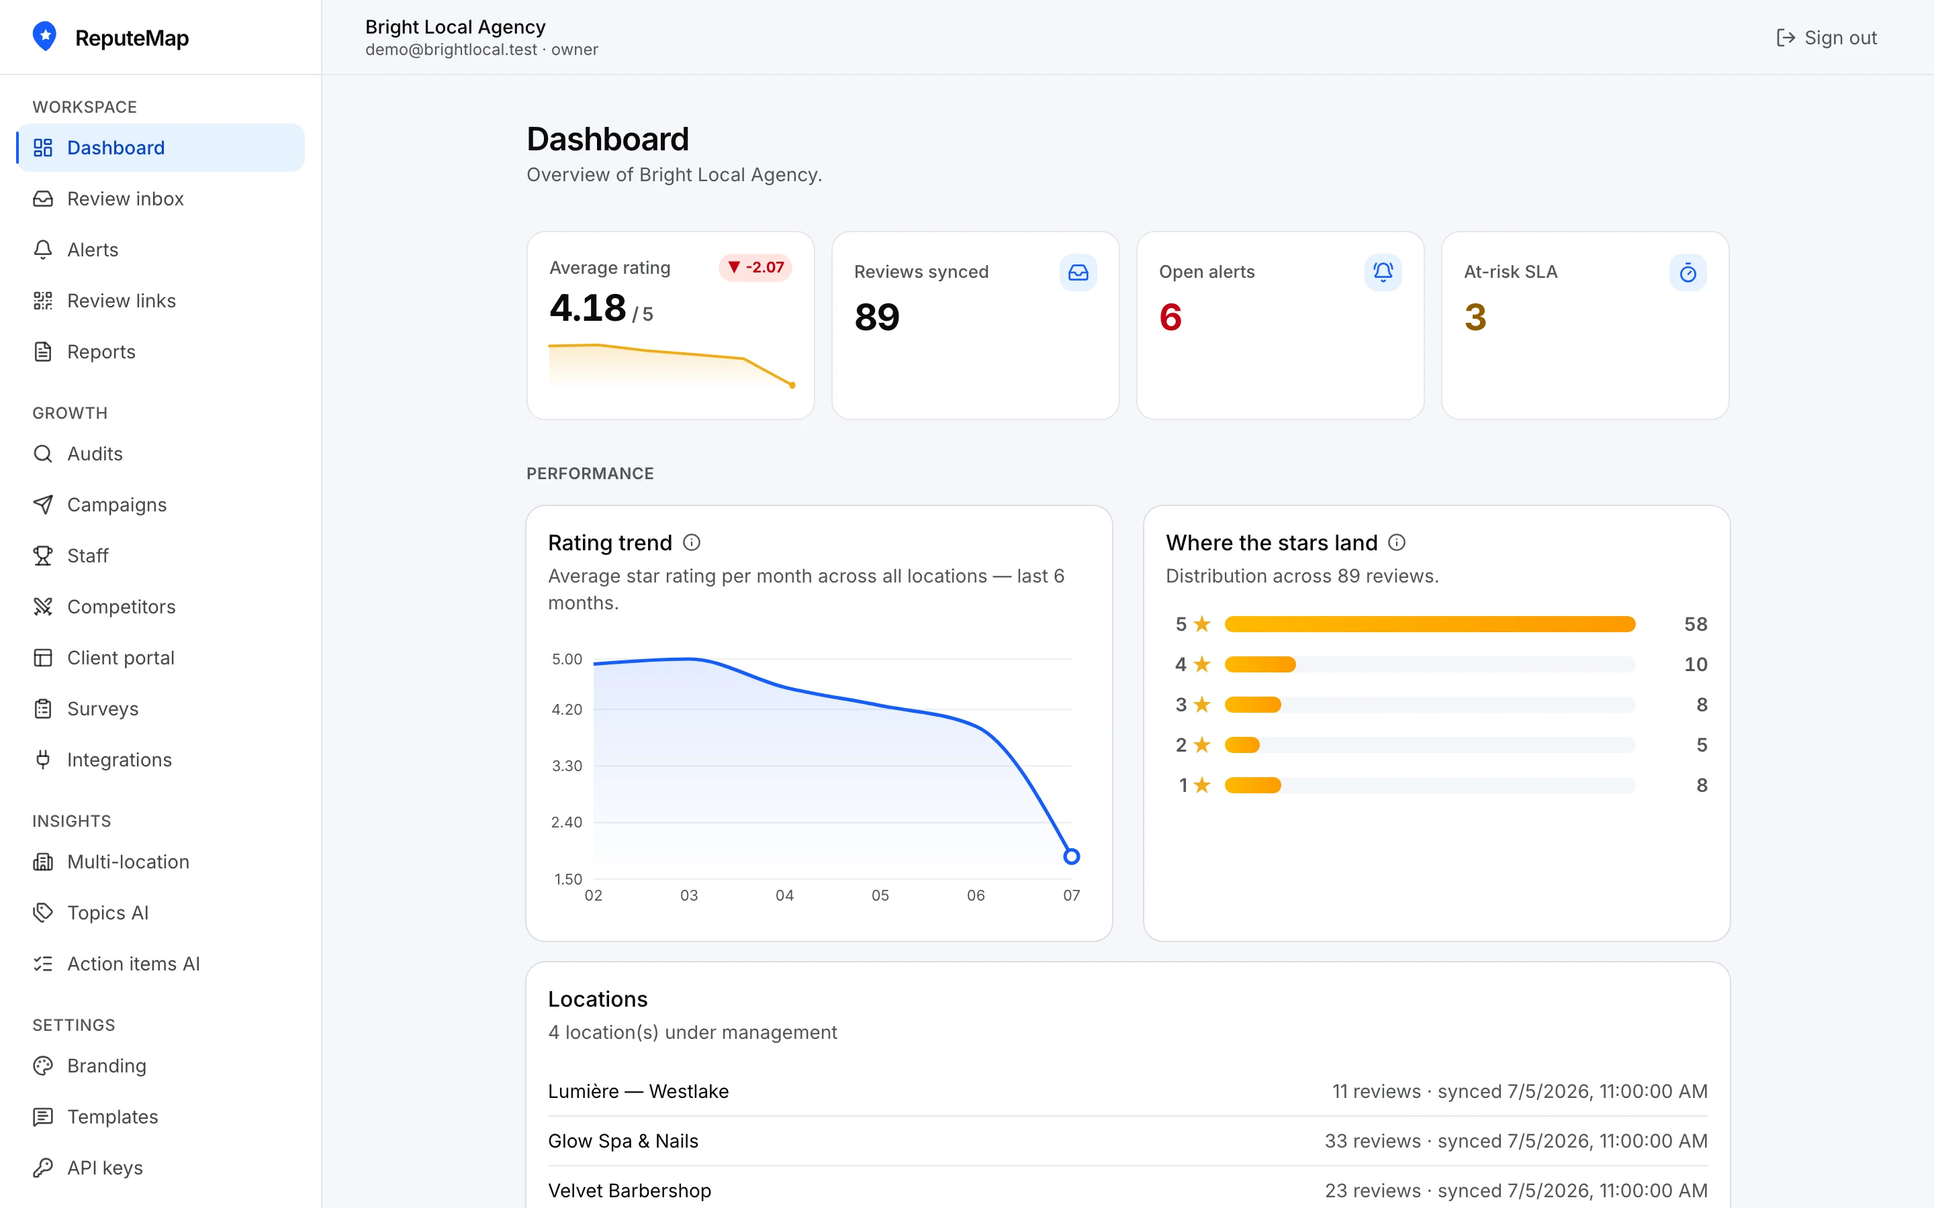Select the Lumière — Westlake location row
The image size is (1934, 1208).
pos(1127,1091)
